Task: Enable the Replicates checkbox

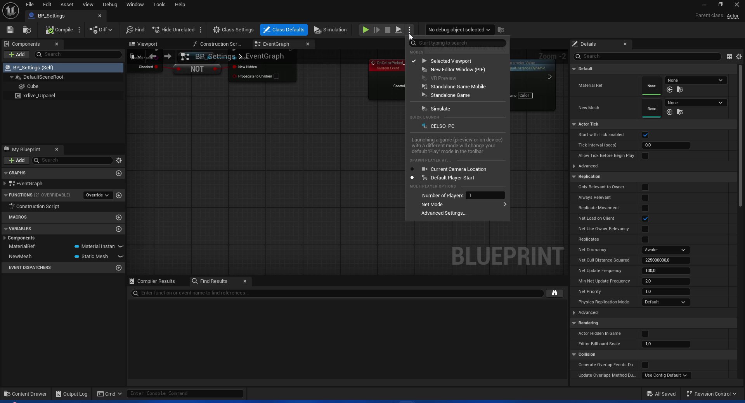Action: pyautogui.click(x=645, y=239)
